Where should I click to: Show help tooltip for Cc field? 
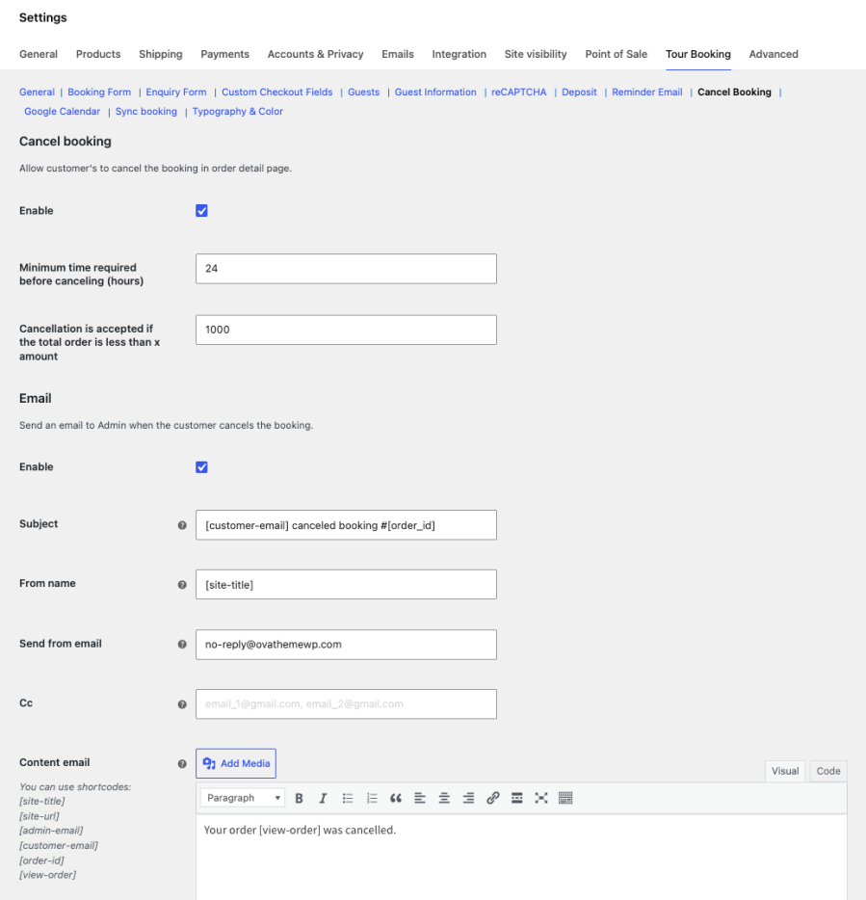click(x=182, y=704)
